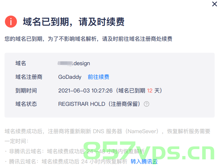The height and width of the screenshot is (166, 220).
Task: Click the 域名状态 label
Action: [26, 104]
